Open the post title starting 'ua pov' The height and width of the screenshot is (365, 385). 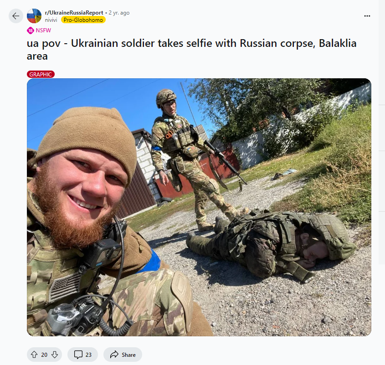[191, 50]
